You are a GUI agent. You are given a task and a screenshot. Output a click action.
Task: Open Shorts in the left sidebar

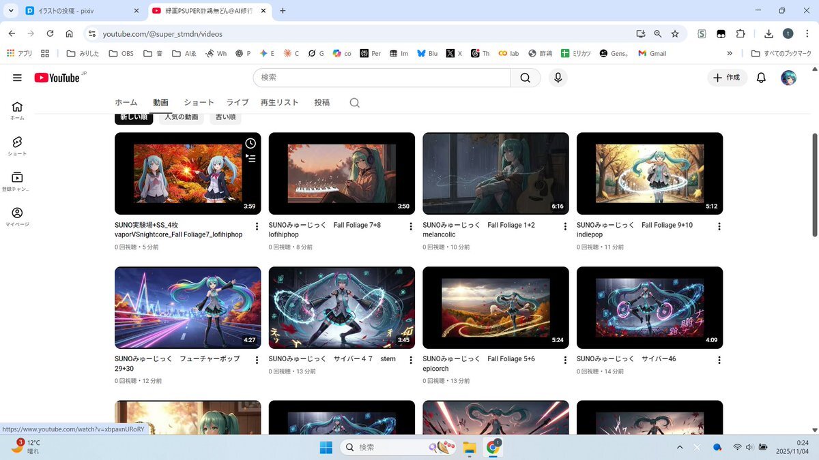pyautogui.click(x=17, y=145)
